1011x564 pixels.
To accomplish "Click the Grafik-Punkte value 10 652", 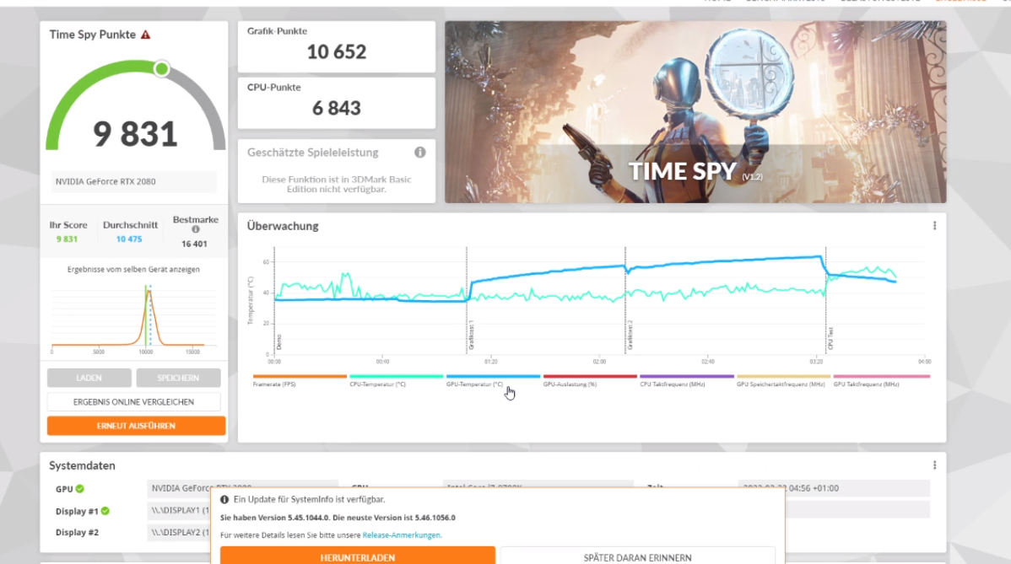I will point(336,52).
